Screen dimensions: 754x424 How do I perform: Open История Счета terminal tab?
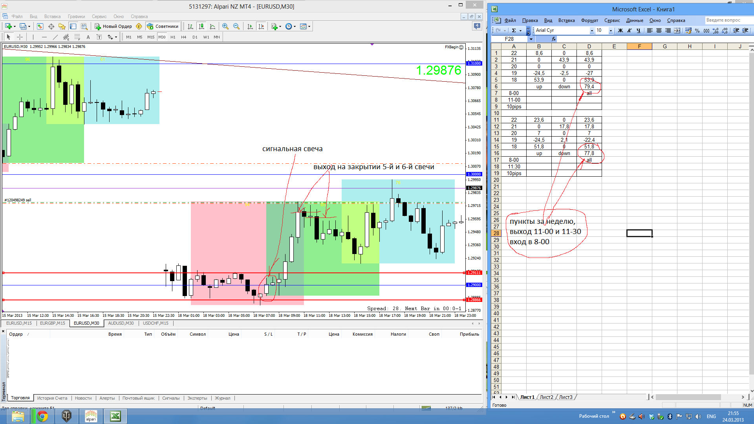pyautogui.click(x=52, y=398)
